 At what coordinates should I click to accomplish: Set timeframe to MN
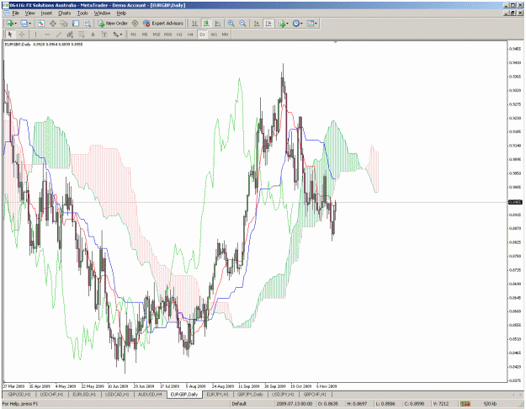(225, 35)
